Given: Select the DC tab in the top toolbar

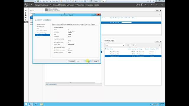Looking at the screenshot, I should 104,1.
